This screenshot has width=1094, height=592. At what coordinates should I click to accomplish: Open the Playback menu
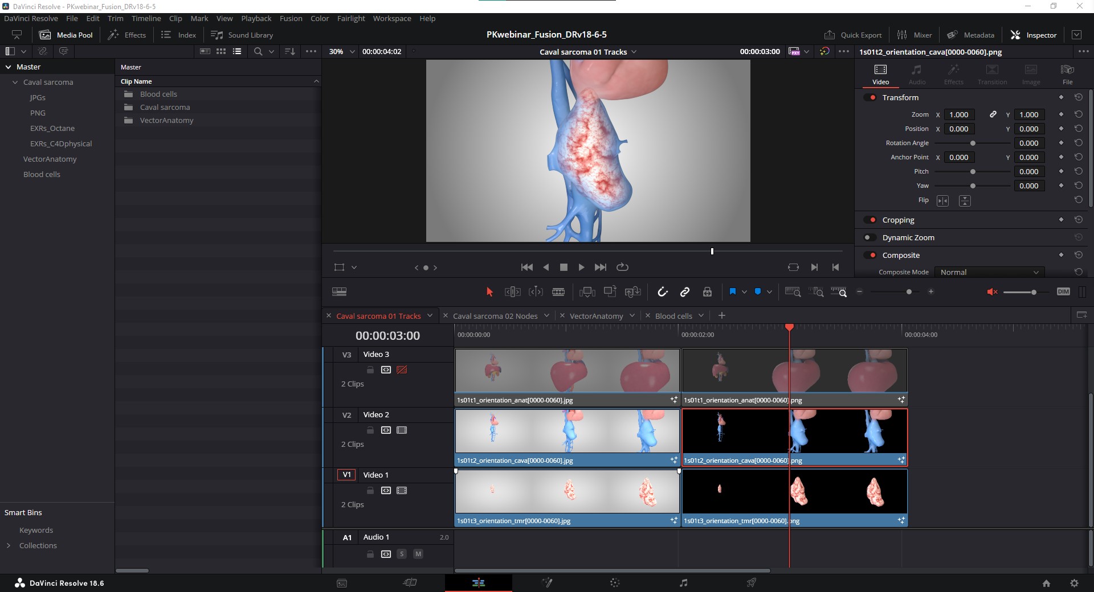256,18
